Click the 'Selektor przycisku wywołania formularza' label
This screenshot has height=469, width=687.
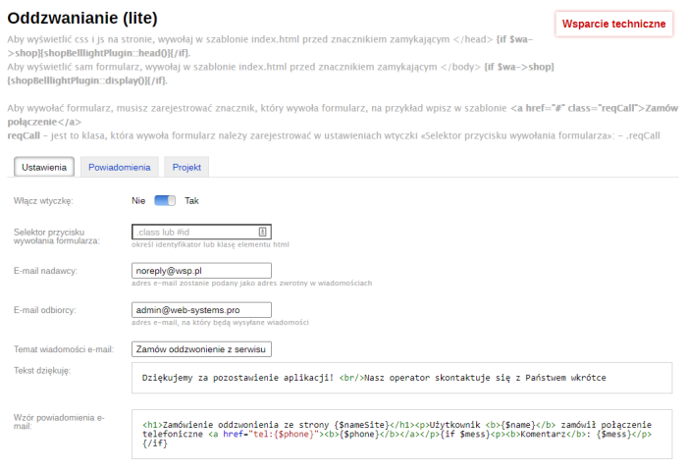(x=57, y=235)
